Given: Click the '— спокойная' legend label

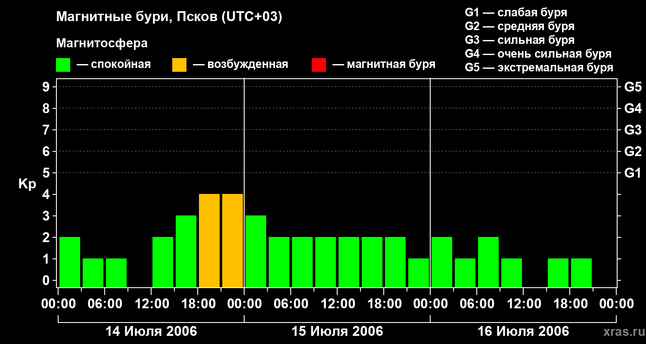Looking at the screenshot, I should click(114, 64).
